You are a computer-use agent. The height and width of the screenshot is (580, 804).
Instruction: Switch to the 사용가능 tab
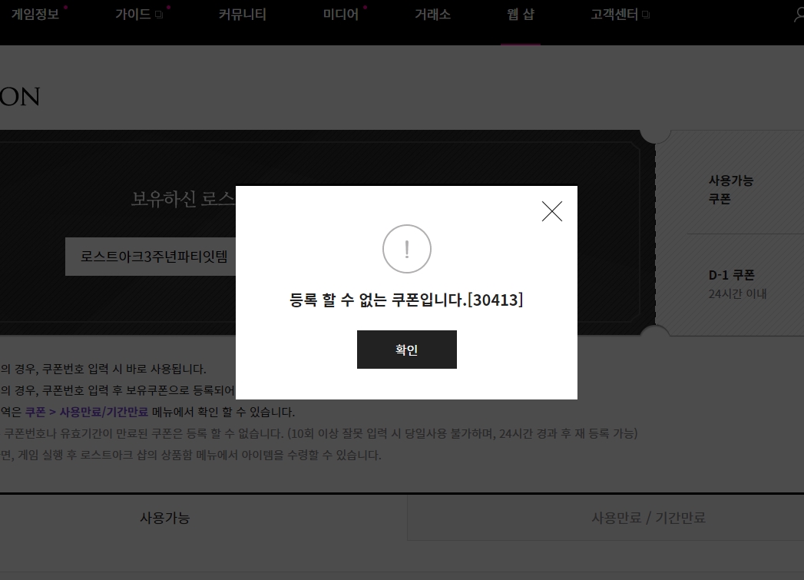tap(164, 518)
